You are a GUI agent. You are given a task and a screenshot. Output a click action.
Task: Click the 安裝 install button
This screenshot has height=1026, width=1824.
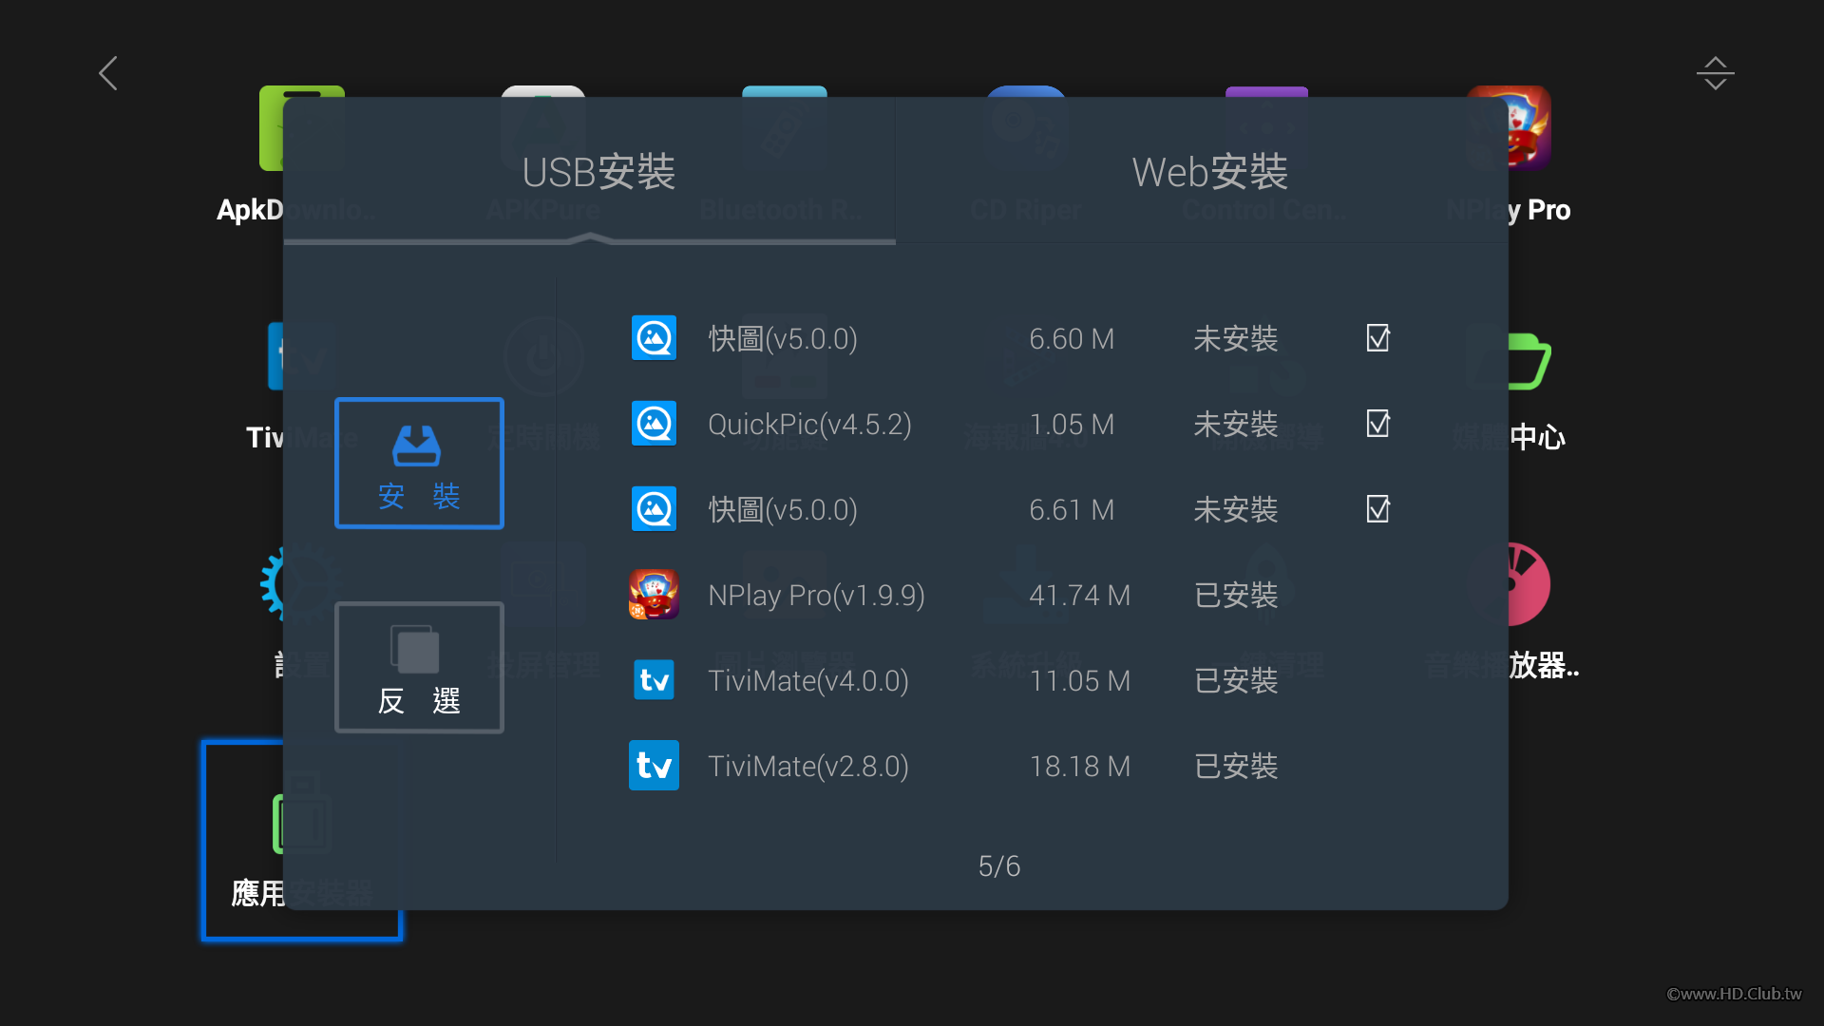click(x=419, y=464)
